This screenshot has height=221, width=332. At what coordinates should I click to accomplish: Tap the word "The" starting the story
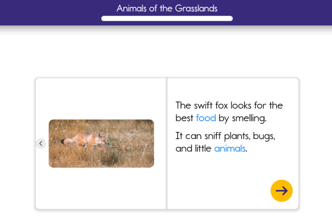pyautogui.click(x=183, y=105)
